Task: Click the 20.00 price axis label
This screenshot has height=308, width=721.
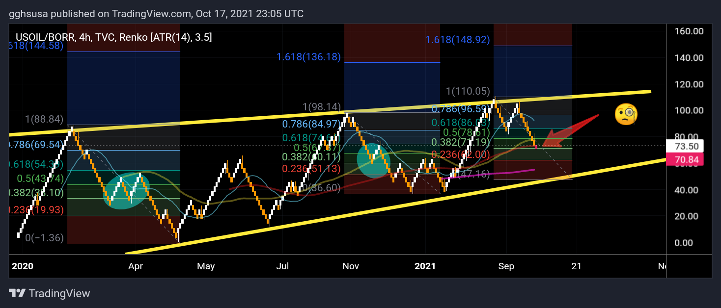Action: 686,216
